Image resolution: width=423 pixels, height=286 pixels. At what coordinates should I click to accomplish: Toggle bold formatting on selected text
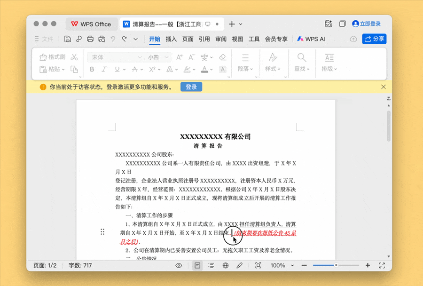92,69
